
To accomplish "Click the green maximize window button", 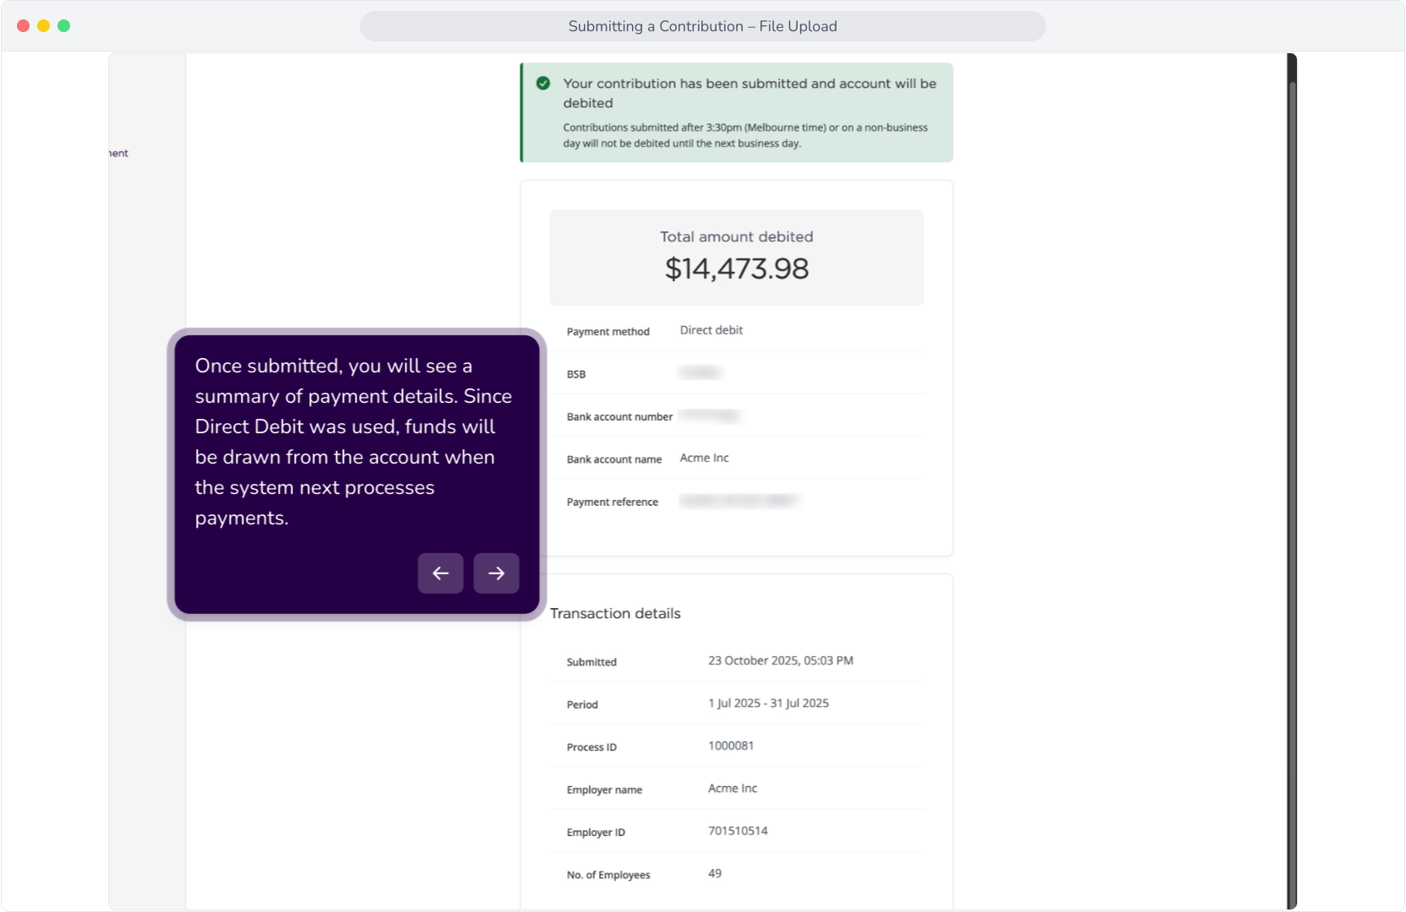I will point(64,26).
